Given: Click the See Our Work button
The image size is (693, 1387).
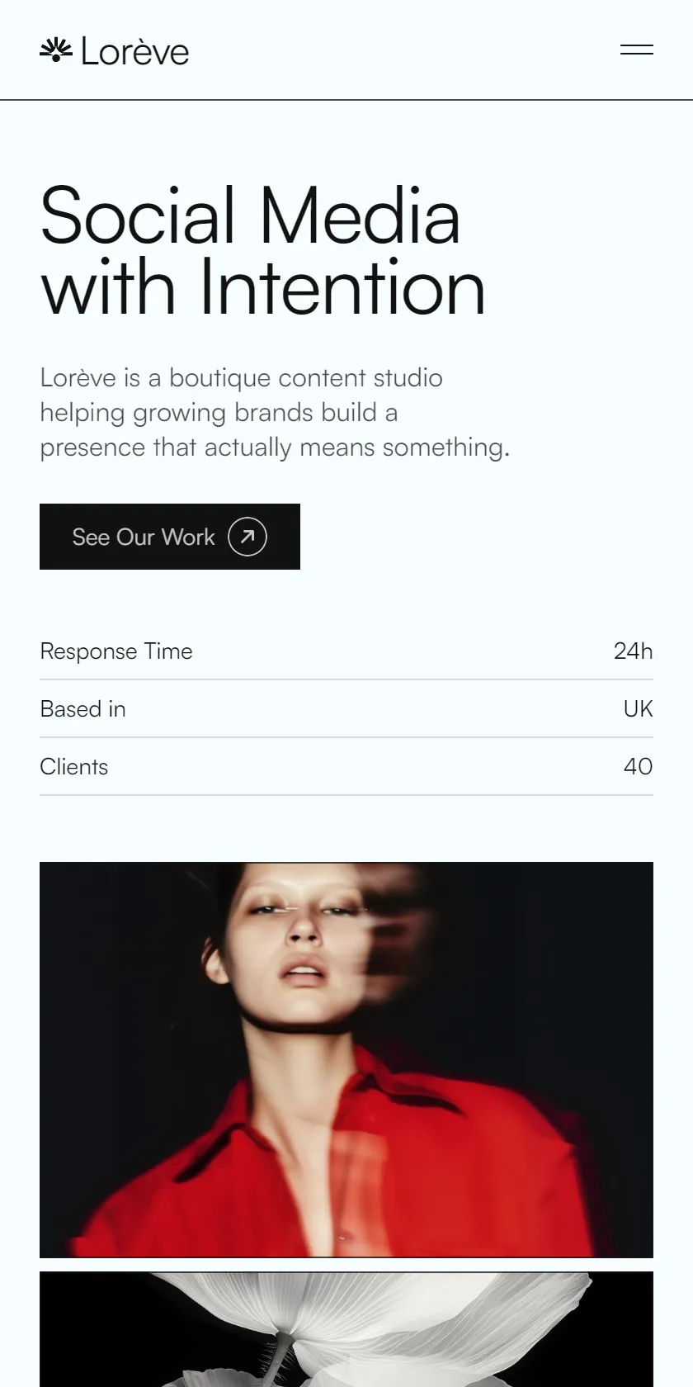Looking at the screenshot, I should [170, 537].
